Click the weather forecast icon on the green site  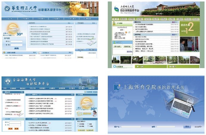pos(114,23)
